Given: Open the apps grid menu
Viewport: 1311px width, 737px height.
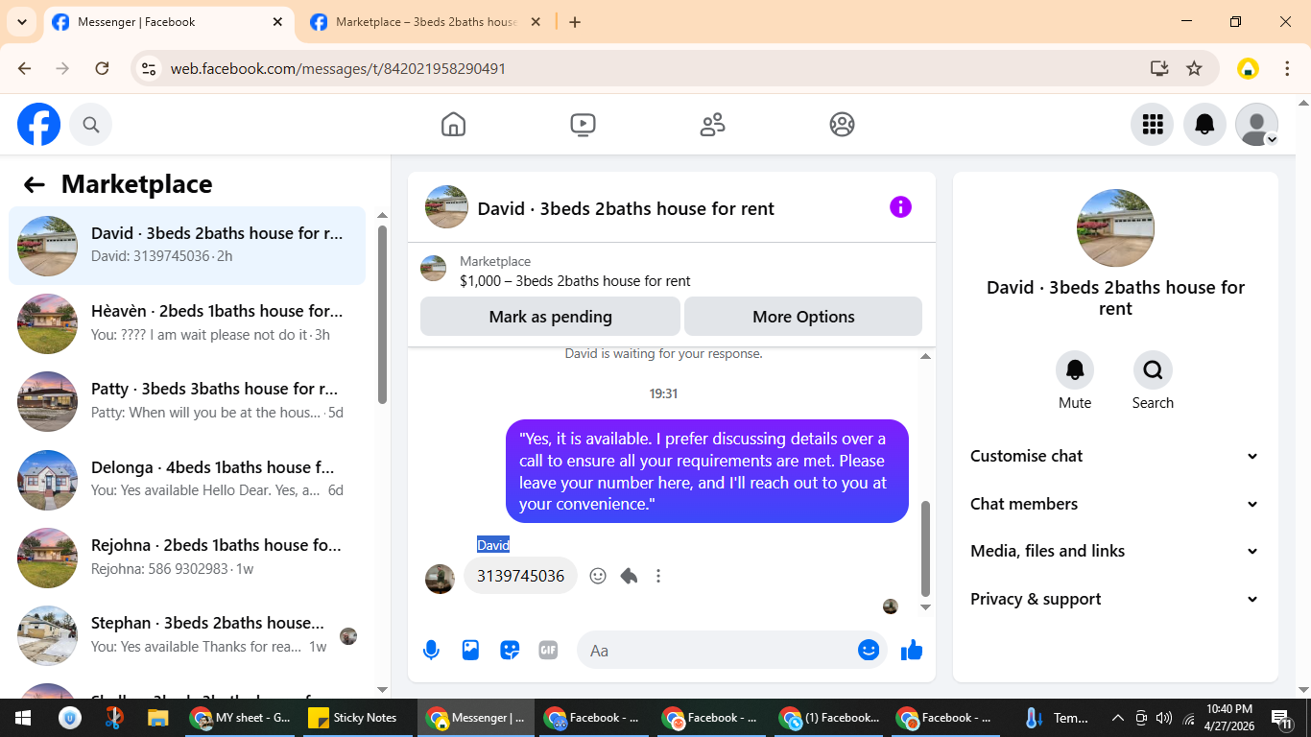Looking at the screenshot, I should [1152, 125].
